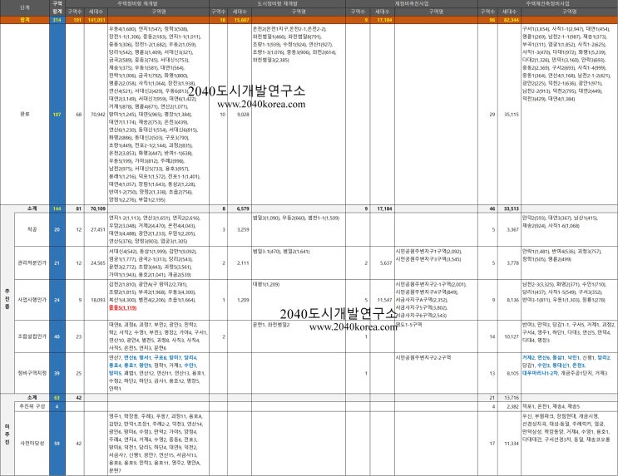Click the 단계 column header

click(25, 7)
